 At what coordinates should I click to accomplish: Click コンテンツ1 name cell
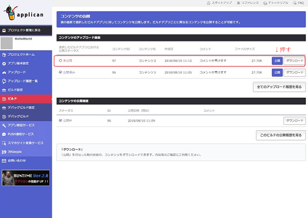coord(147,72)
